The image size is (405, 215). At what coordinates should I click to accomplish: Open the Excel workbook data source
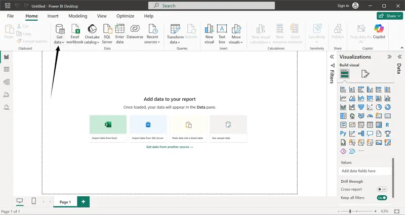[75, 34]
